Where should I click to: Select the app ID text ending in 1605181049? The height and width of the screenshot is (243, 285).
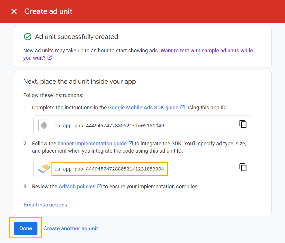109,126
